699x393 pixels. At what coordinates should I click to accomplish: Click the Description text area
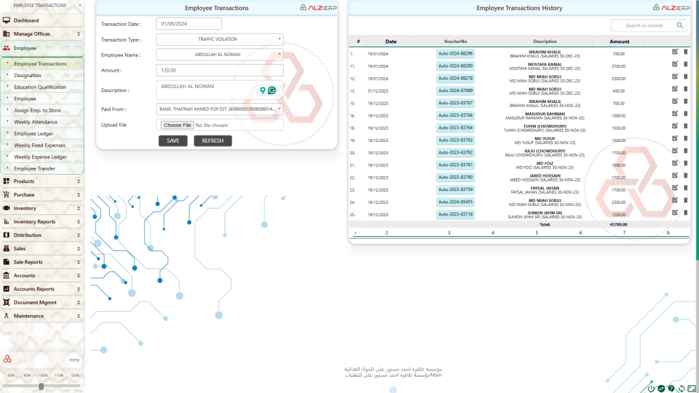220,90
